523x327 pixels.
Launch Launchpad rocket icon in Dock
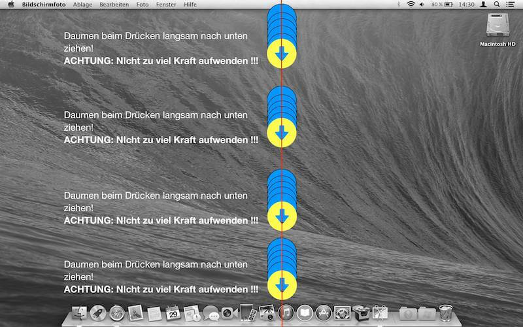tap(98, 313)
